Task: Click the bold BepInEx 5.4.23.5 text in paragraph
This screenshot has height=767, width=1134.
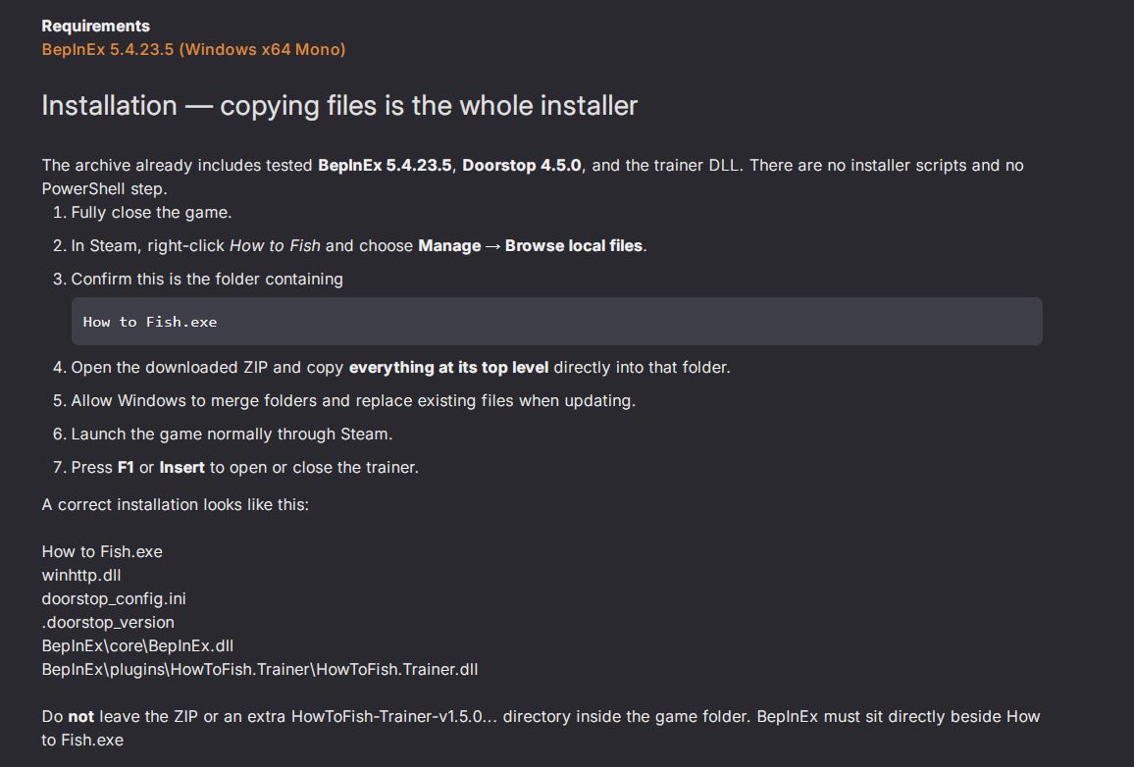Action: click(385, 166)
